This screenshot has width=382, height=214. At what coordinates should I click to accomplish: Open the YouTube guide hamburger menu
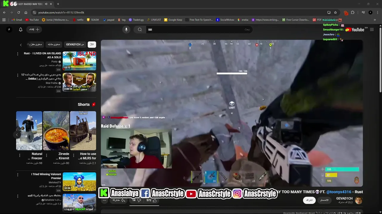372,29
